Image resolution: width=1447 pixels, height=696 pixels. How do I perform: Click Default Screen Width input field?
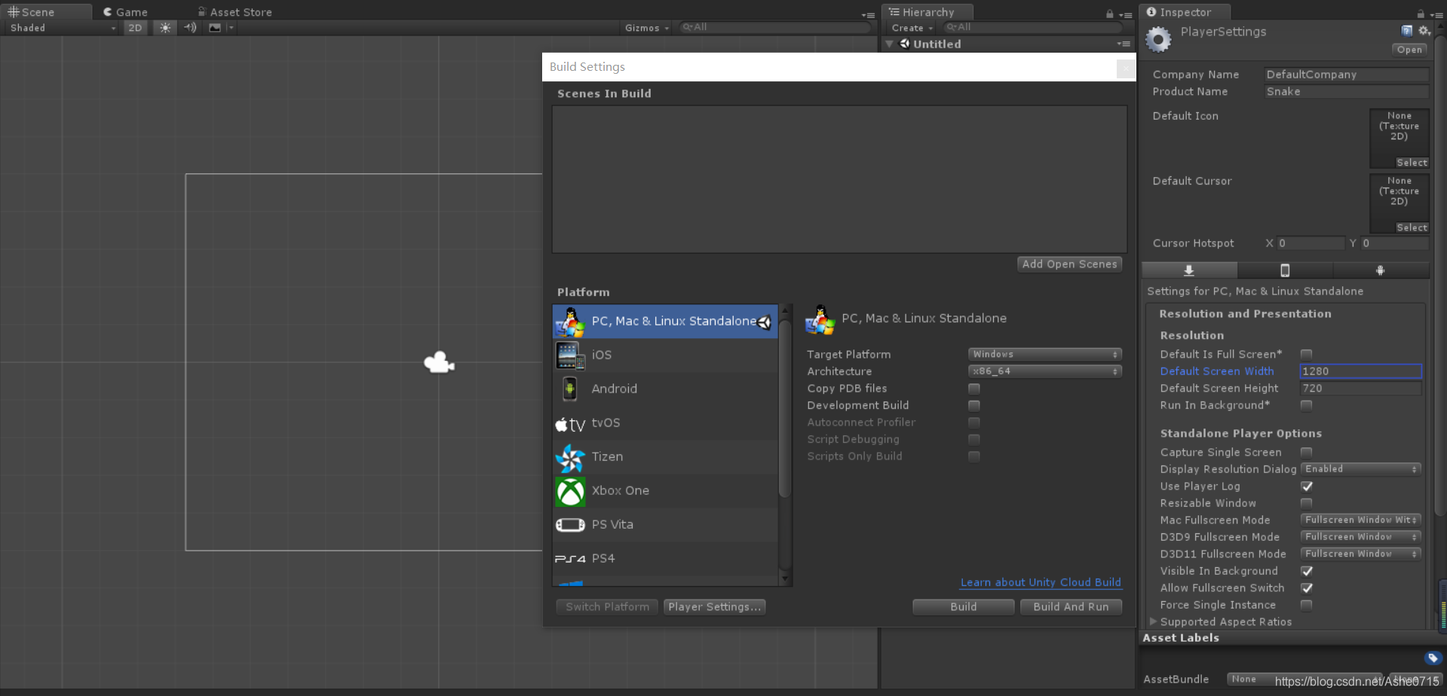[1360, 371]
